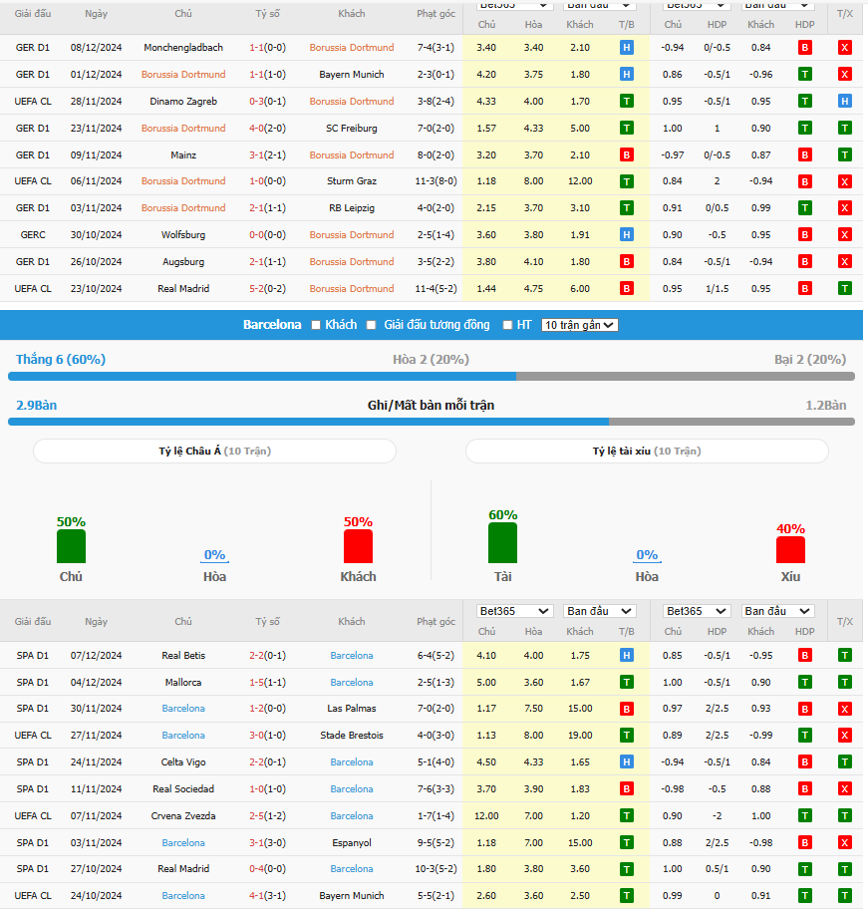Click the red 40% Xỉu bar

coord(790,550)
